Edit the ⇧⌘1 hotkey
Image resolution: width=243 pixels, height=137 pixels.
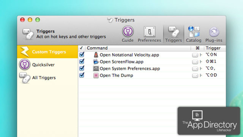point(211,61)
